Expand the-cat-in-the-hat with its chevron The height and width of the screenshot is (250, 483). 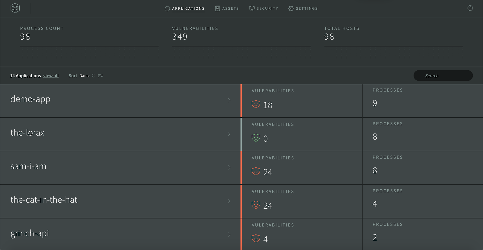229,201
